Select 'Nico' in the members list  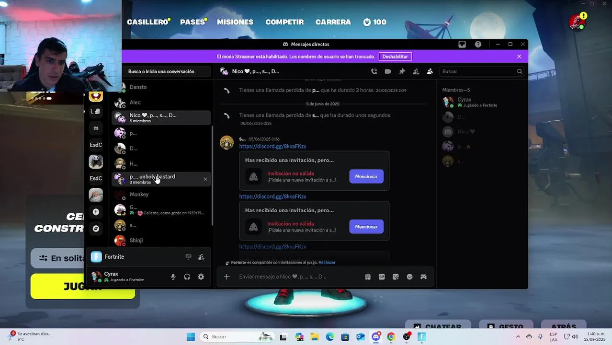pos(481,131)
